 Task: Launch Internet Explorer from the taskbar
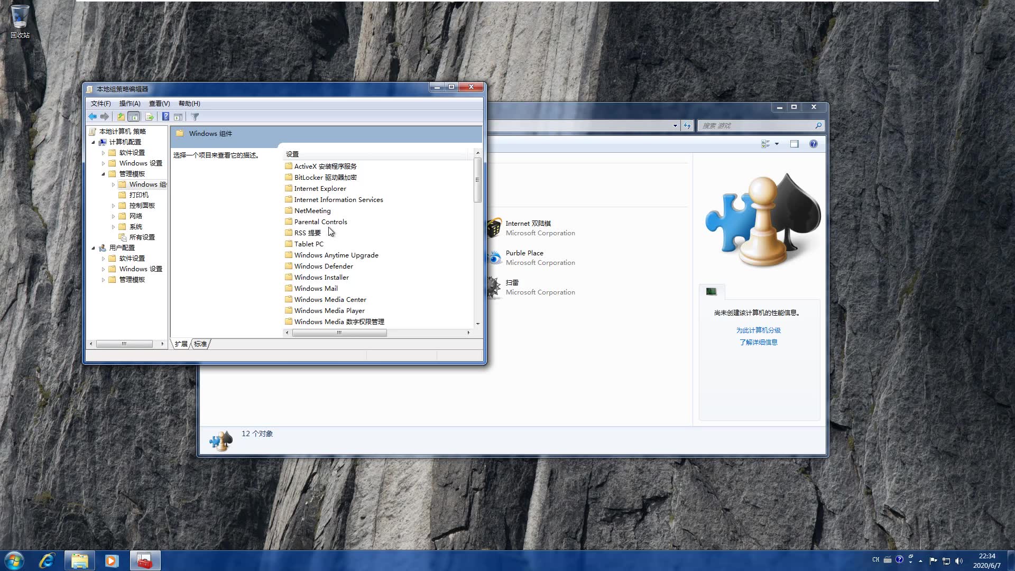click(x=47, y=560)
